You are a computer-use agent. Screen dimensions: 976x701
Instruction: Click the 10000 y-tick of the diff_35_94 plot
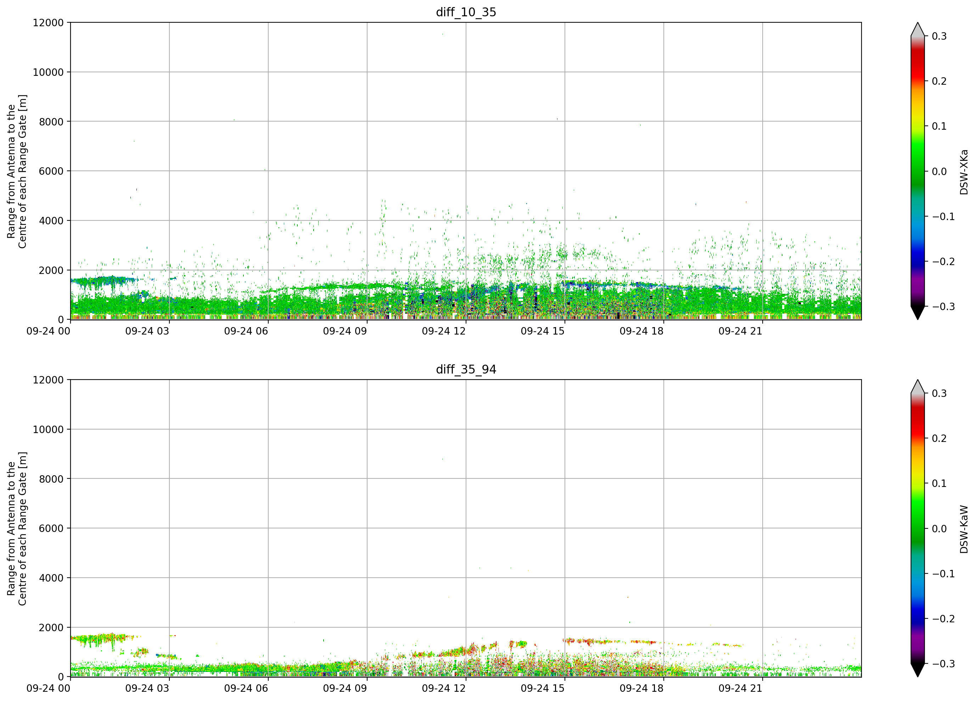click(x=48, y=429)
